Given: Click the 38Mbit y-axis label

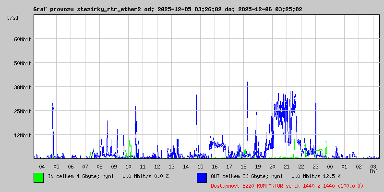Looking at the screenshot, I should tap(23, 87).
